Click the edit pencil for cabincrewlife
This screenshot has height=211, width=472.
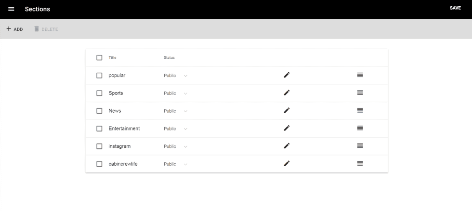click(287, 164)
